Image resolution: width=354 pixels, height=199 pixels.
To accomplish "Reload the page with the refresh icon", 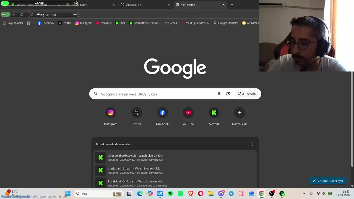I will tap(22, 14).
